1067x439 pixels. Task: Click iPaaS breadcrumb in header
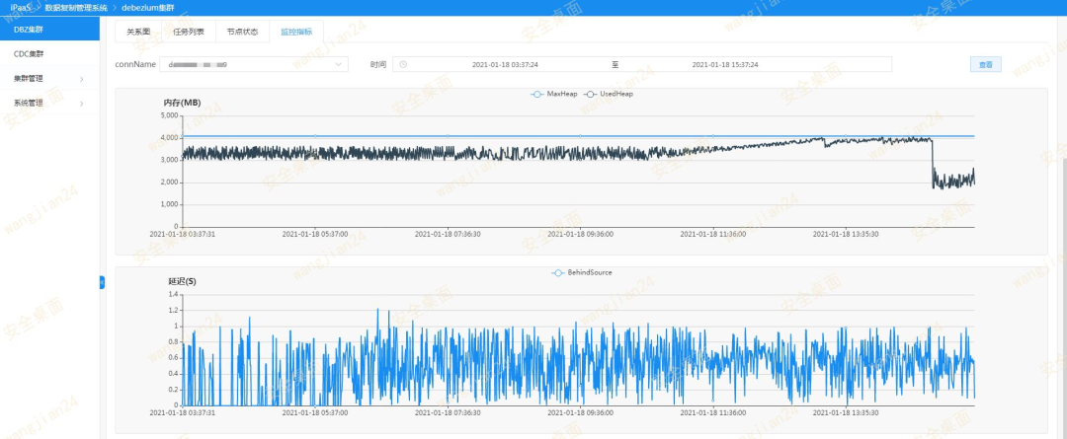(x=23, y=8)
